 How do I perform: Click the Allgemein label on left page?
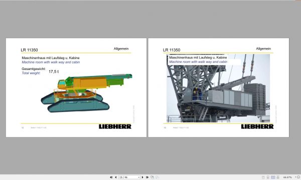[121, 49]
